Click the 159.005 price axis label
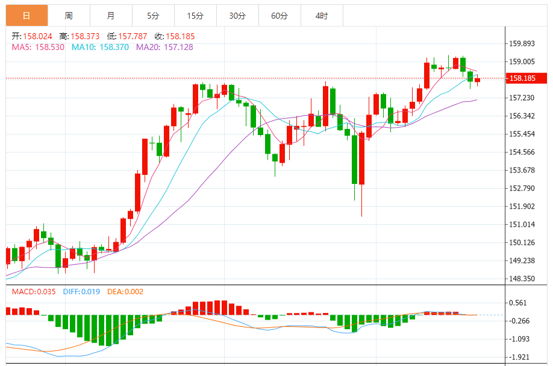 click(x=522, y=62)
